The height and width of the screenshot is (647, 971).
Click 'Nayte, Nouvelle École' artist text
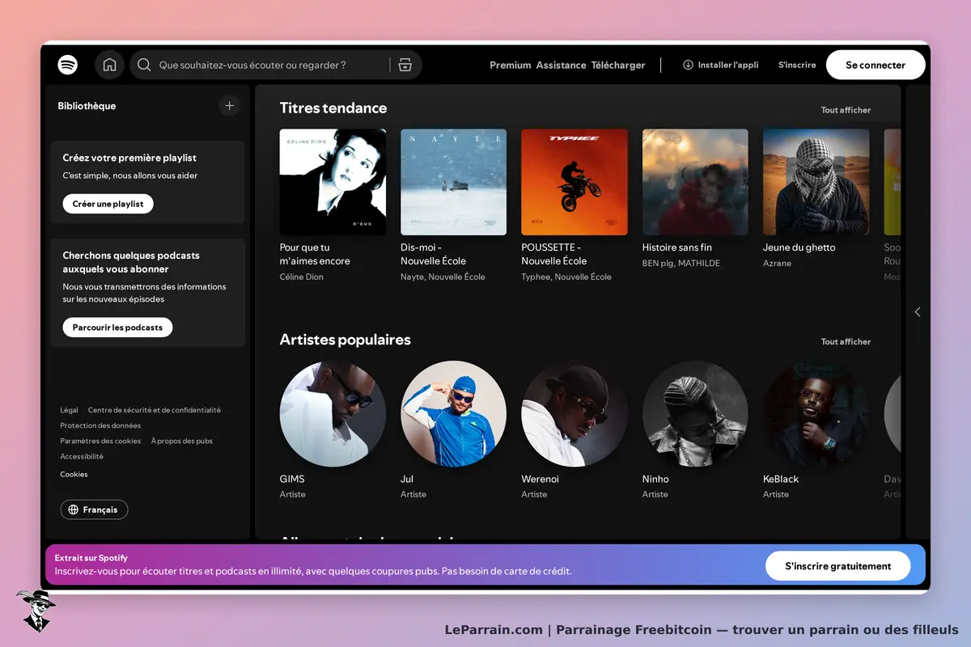[443, 277]
